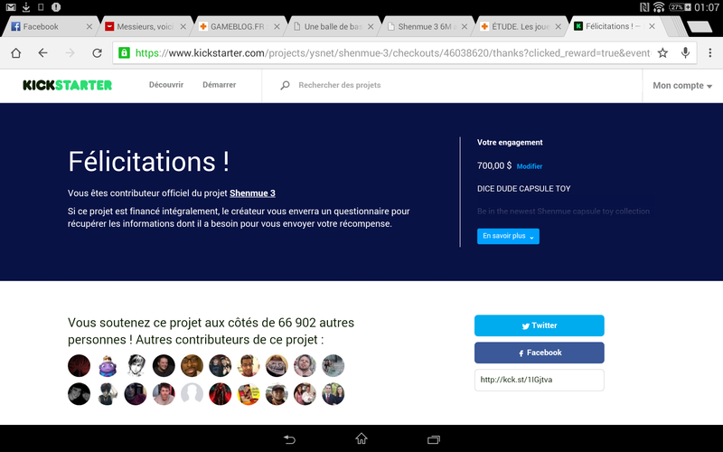Share on Twitter button
This screenshot has width=723, height=452.
tap(539, 325)
